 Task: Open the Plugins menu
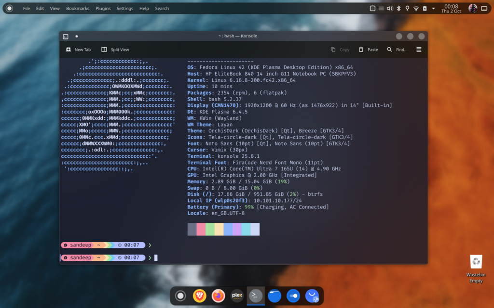click(x=103, y=9)
